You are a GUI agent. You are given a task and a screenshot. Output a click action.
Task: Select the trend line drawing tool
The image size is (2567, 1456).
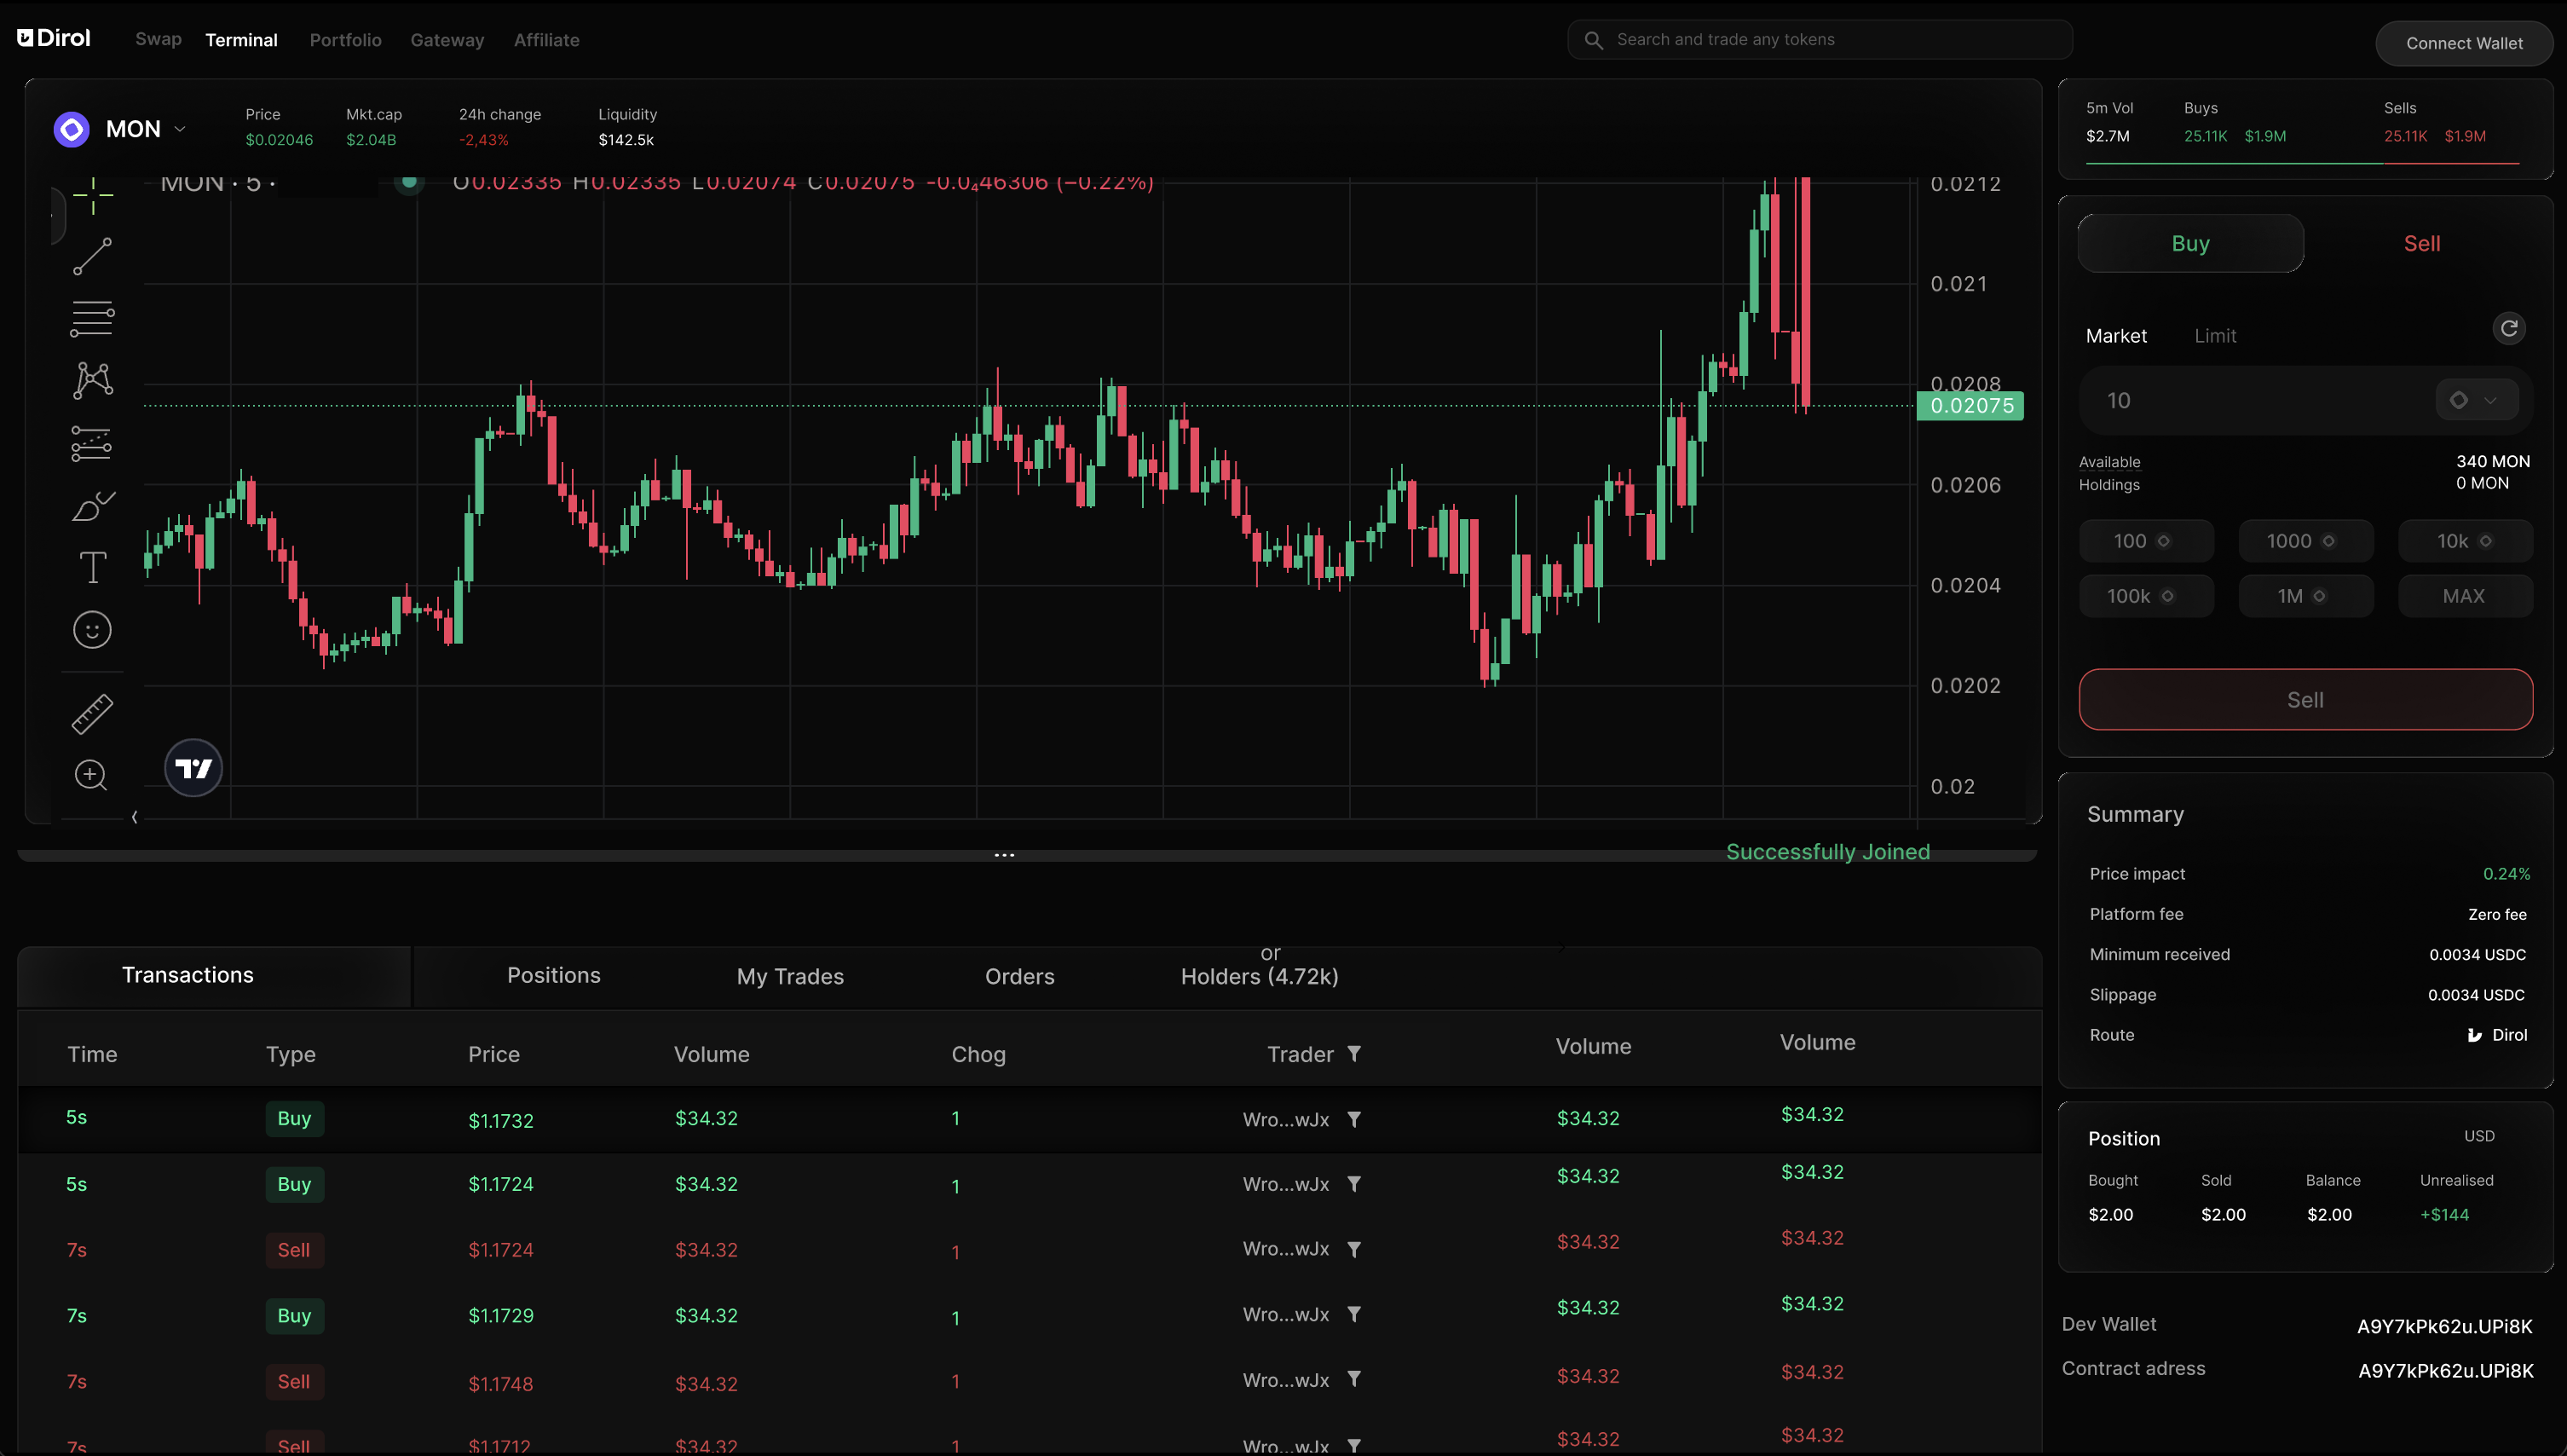tap(92, 256)
